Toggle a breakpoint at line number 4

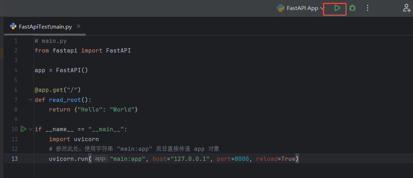tap(16, 70)
